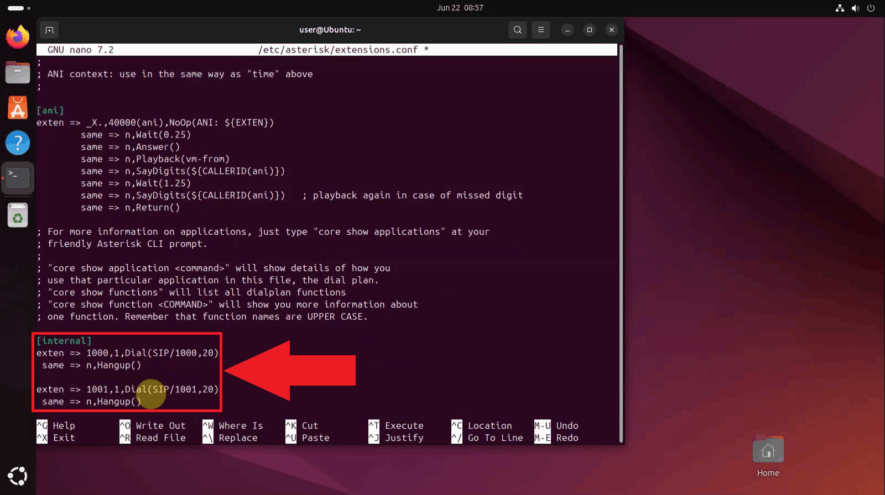Click the Activities workspace indicator

pyautogui.click(x=19, y=8)
